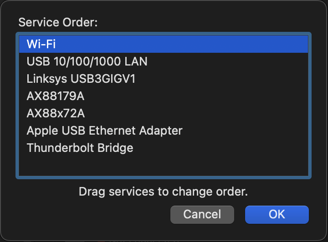Click the Service Order label

click(x=58, y=22)
